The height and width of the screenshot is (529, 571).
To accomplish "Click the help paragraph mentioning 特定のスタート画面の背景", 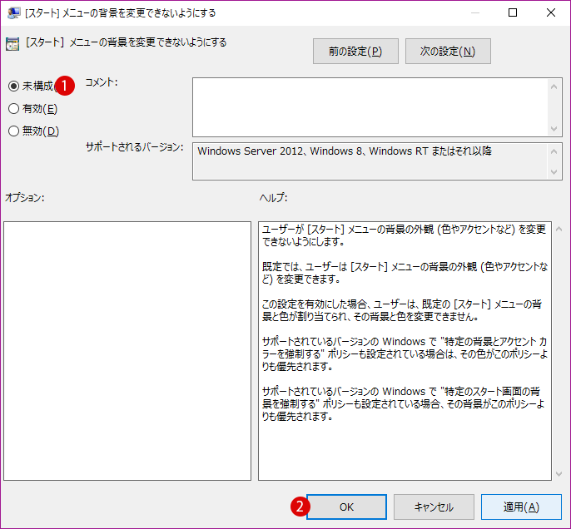I will [x=404, y=403].
